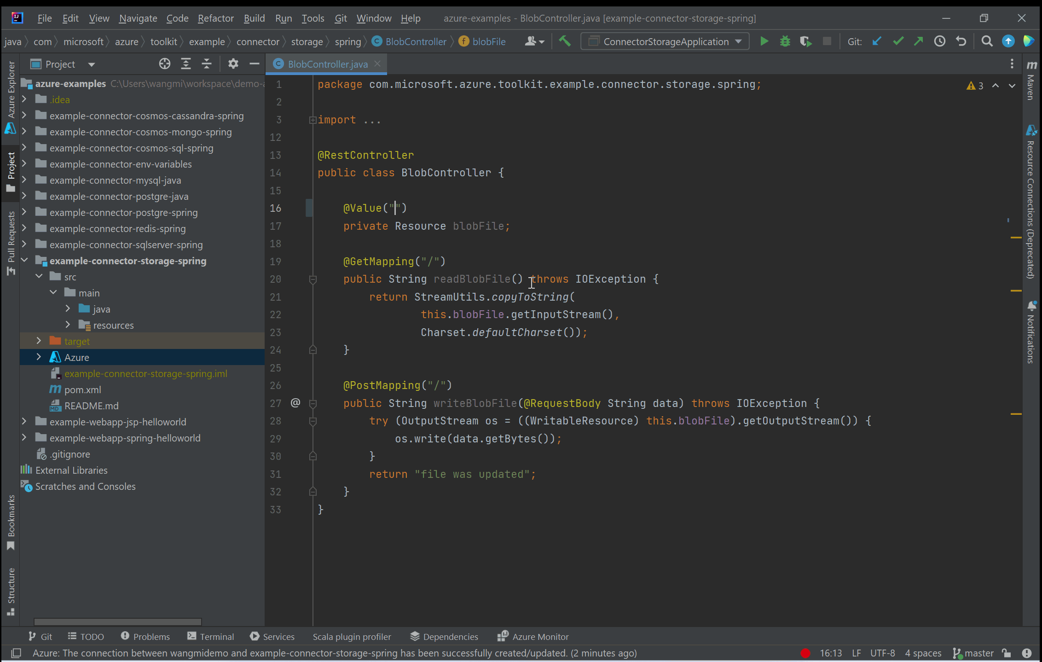Open ConnectorStorageApplication run configuration dropdown
Viewport: 1042px width, 662px height.
(x=665, y=41)
